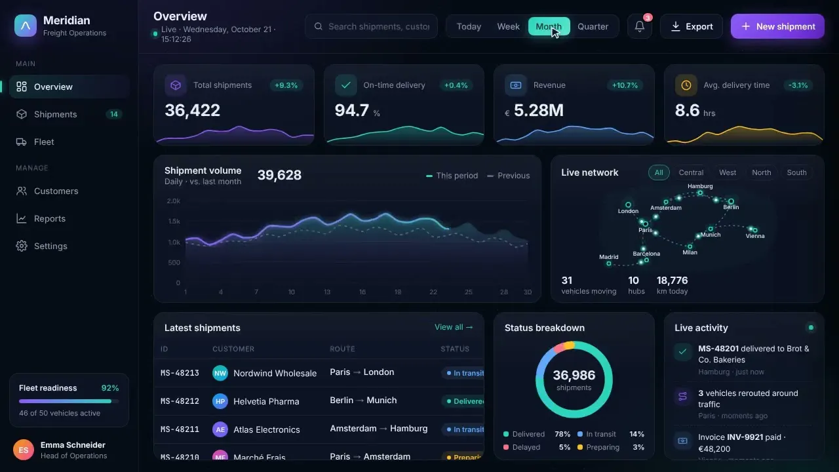Click the Total shipments cube icon
This screenshot has height=472, width=839.
pos(176,85)
